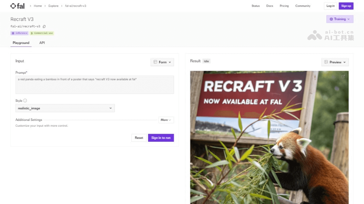Open the Form view dropdown
The width and height of the screenshot is (364, 204).
point(162,62)
